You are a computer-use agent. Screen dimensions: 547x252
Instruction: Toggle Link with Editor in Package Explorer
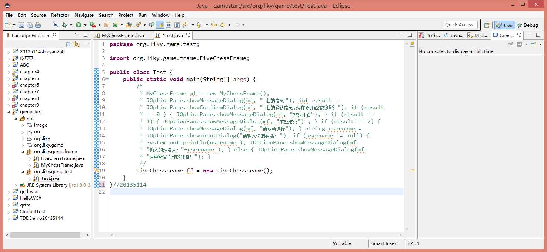coord(76,44)
